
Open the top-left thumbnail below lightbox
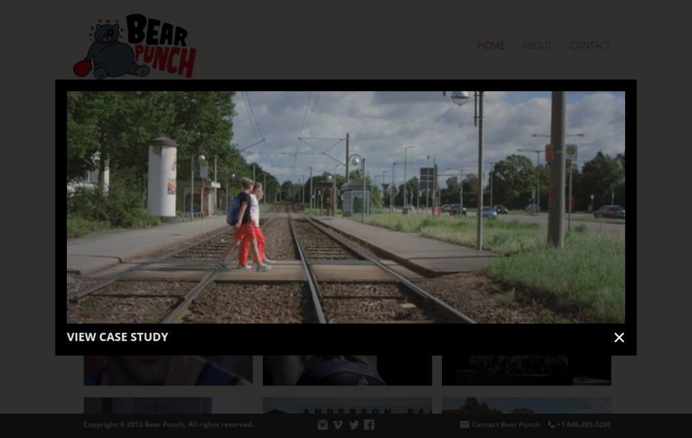168,371
